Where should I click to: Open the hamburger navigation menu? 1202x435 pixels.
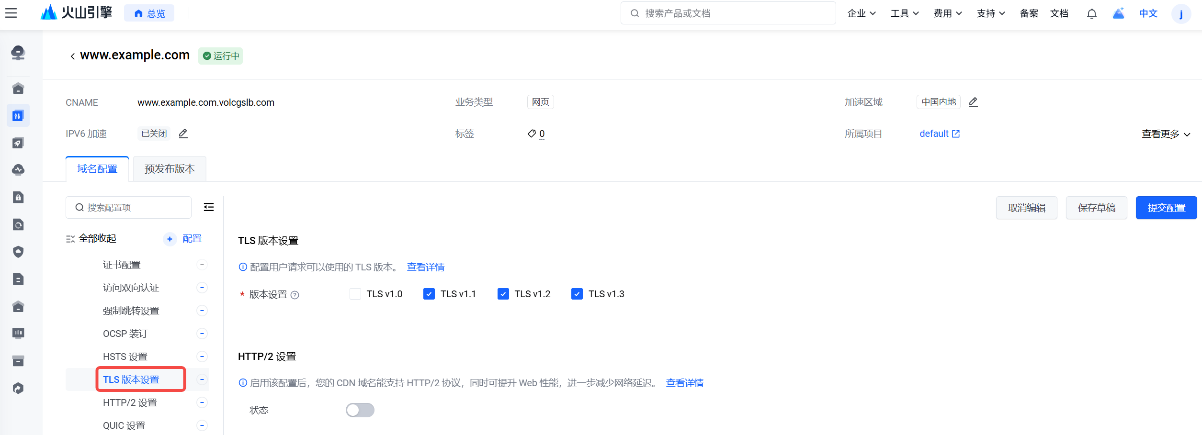pos(11,13)
